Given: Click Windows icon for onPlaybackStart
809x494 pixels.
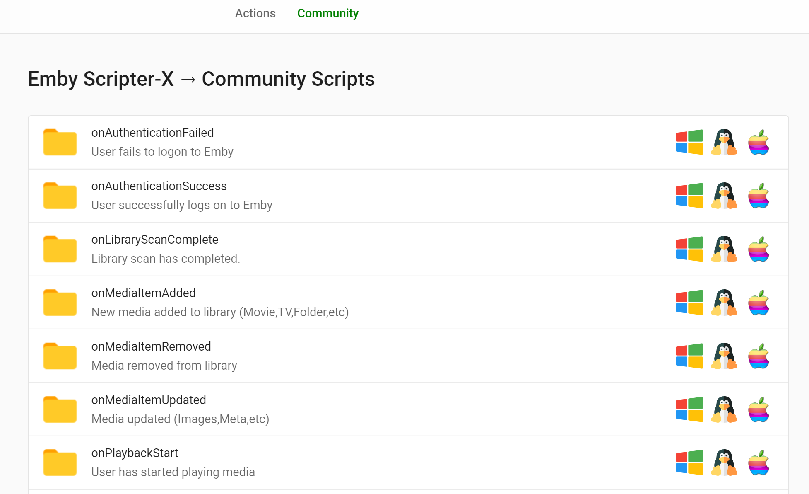Looking at the screenshot, I should [x=689, y=463].
